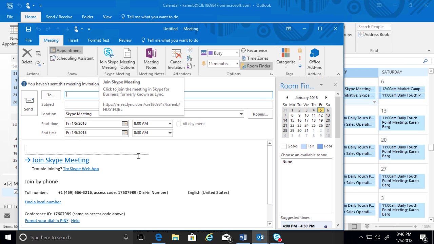The image size is (434, 244).
Task: Open end date calendar picker
Action: (125, 133)
